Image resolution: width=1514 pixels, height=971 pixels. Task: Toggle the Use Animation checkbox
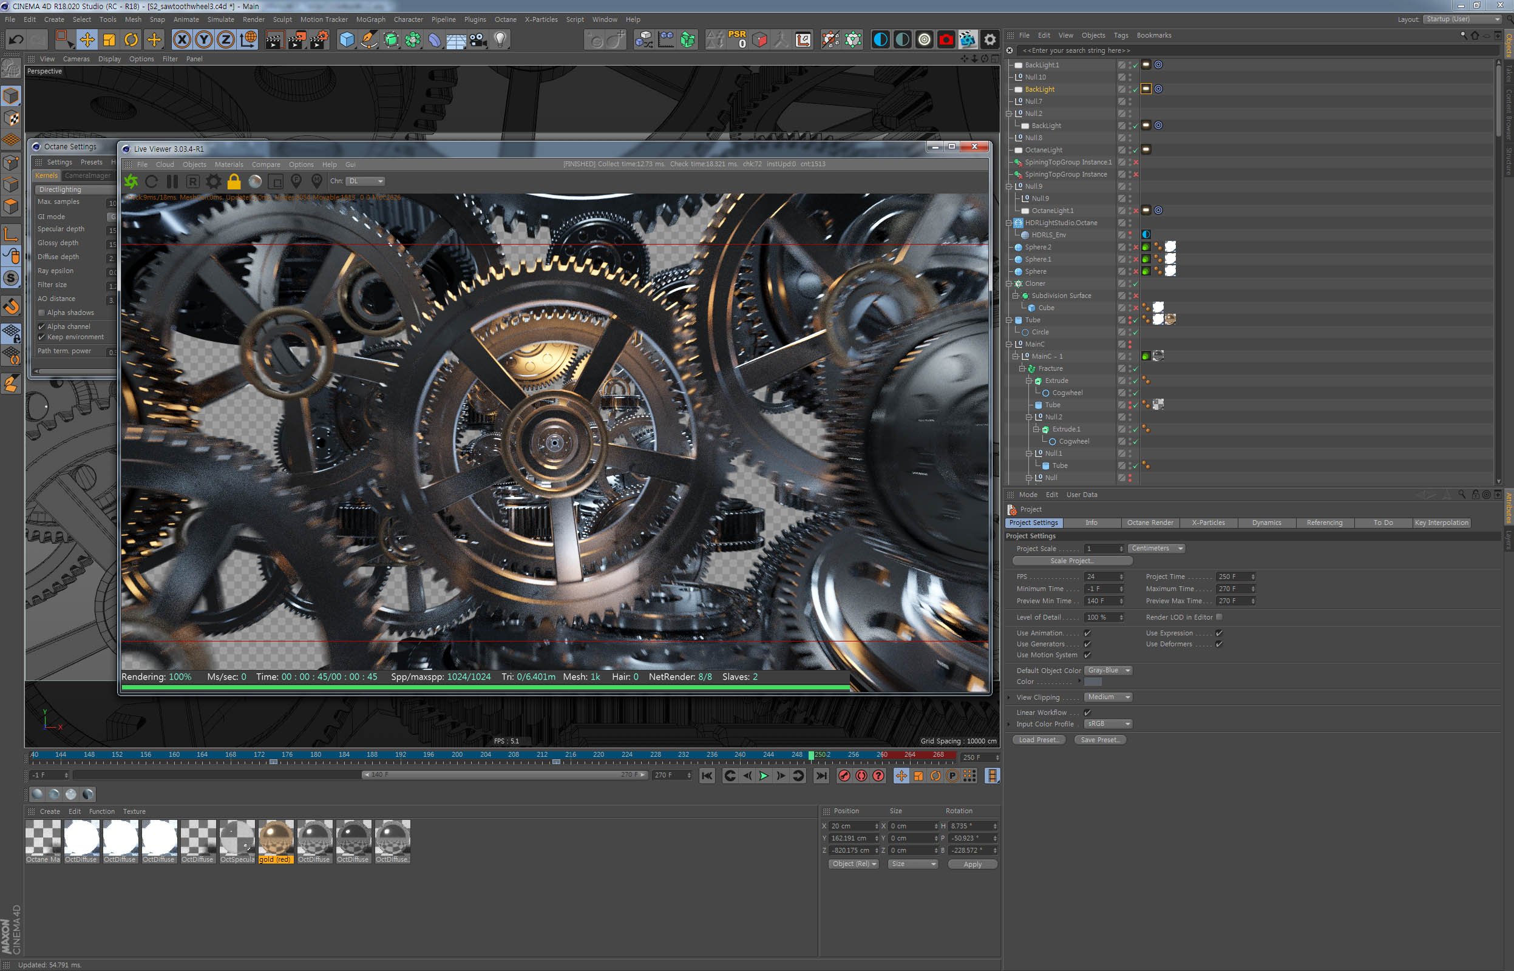1087,633
